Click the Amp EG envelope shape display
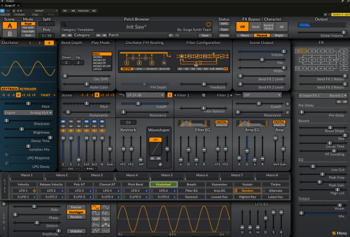Viewport: 350px width, 237px height. (x=252, y=123)
